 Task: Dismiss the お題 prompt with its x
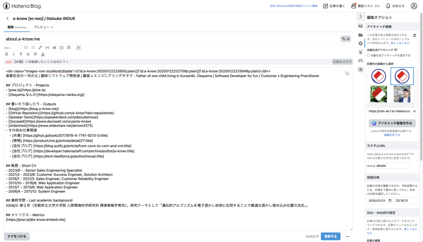tap(67, 62)
